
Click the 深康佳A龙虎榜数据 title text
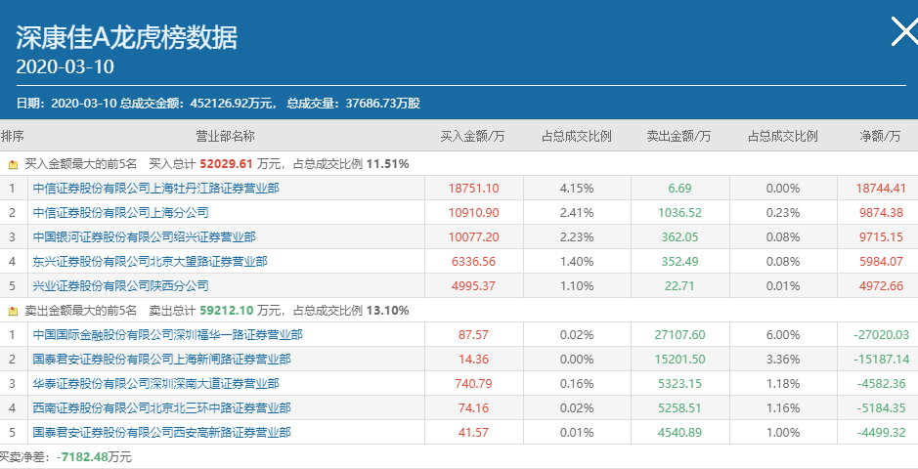pos(127,37)
